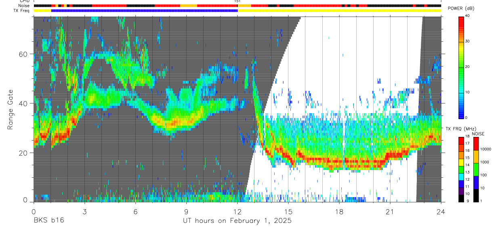Click "UT hours on February 1, 2025" title
The height and width of the screenshot is (229, 496).
click(x=237, y=221)
